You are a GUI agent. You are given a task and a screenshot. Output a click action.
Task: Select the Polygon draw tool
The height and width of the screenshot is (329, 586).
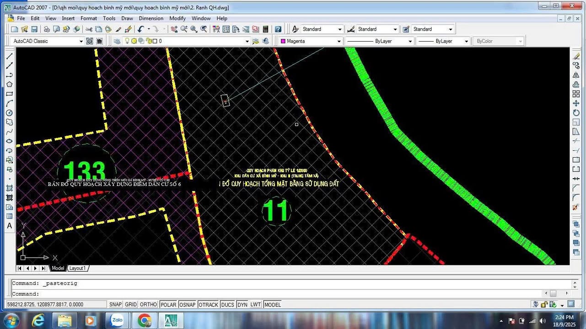click(9, 85)
